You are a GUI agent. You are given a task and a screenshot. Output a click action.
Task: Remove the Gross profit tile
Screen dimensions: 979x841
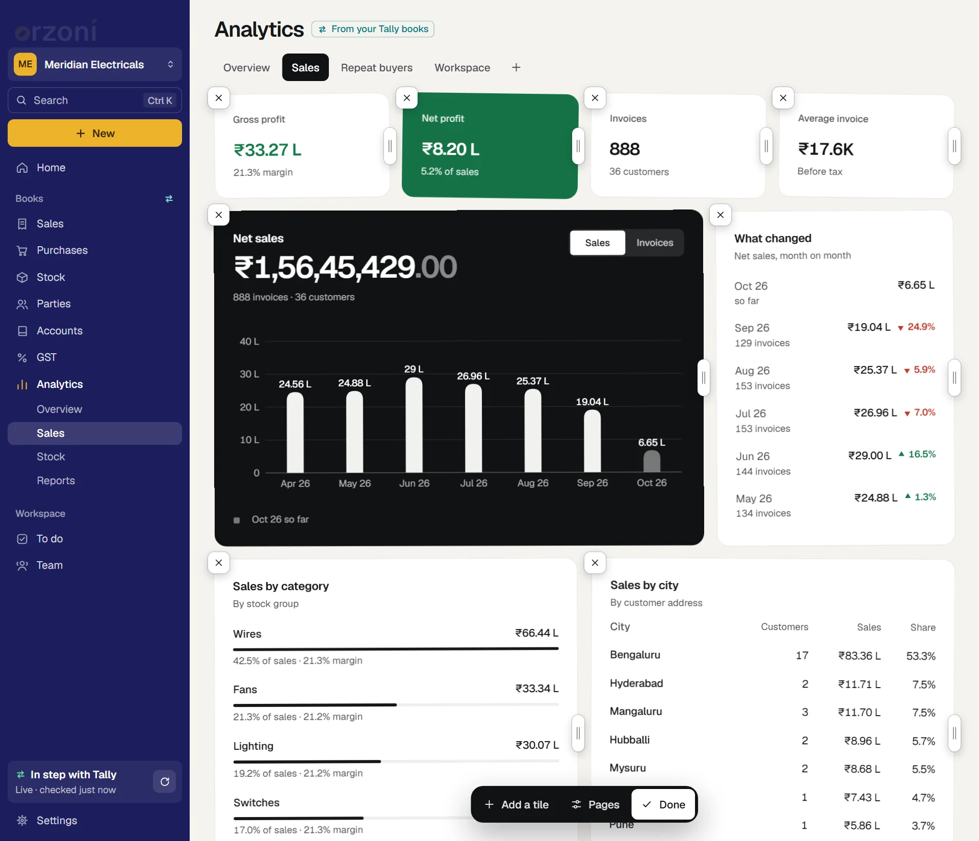point(219,98)
